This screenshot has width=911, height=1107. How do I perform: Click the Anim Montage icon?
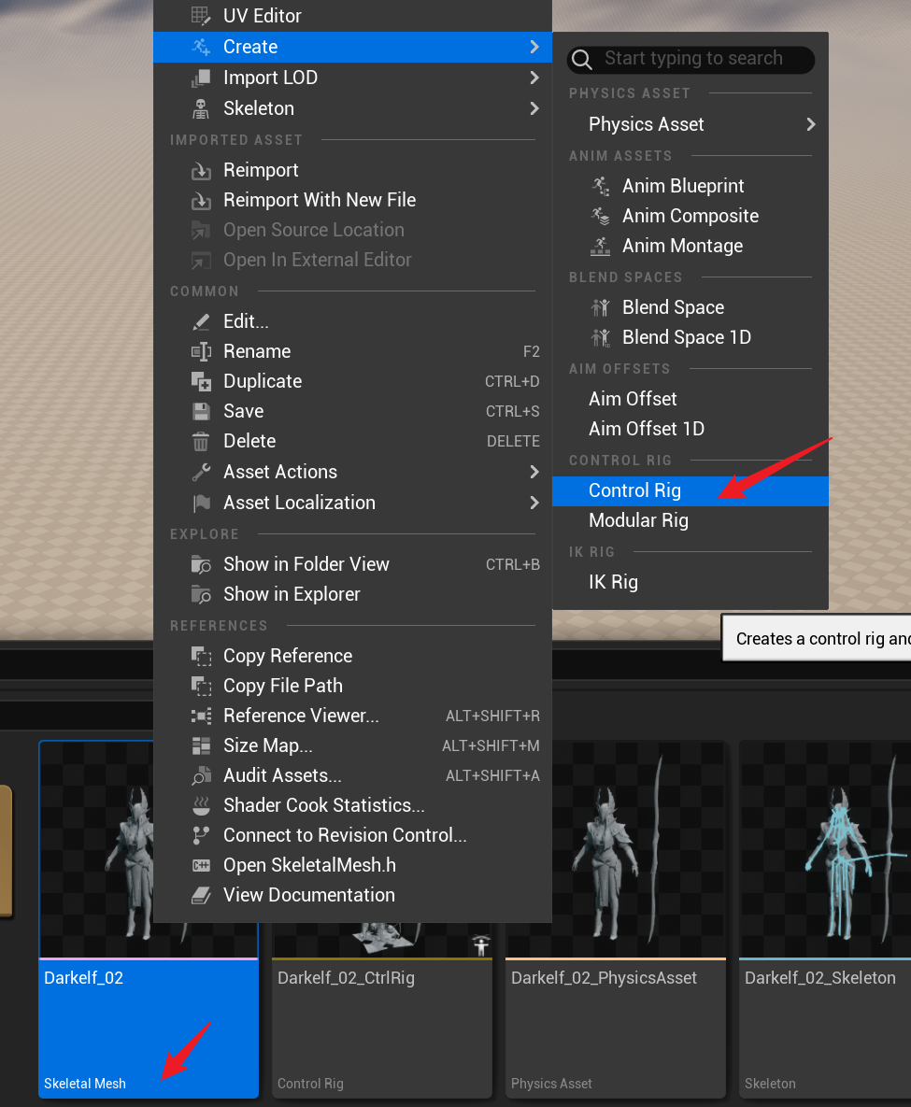[x=600, y=247]
